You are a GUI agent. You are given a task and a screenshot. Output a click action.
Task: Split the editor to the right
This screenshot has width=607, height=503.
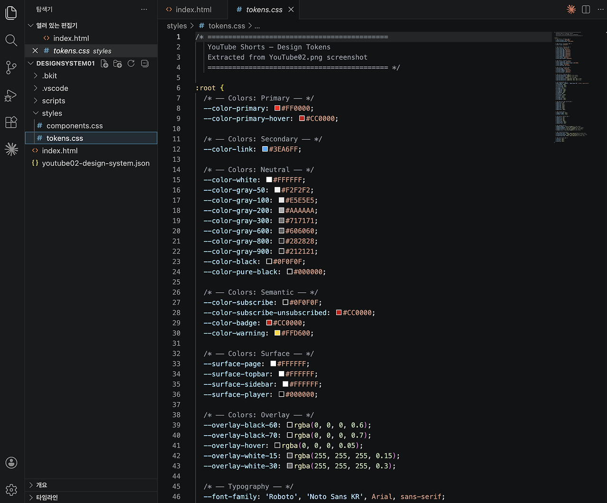[586, 9]
